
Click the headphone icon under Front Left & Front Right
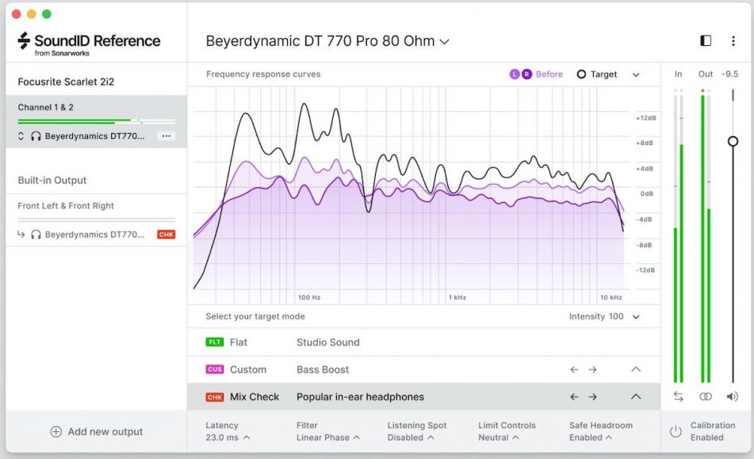tap(36, 235)
